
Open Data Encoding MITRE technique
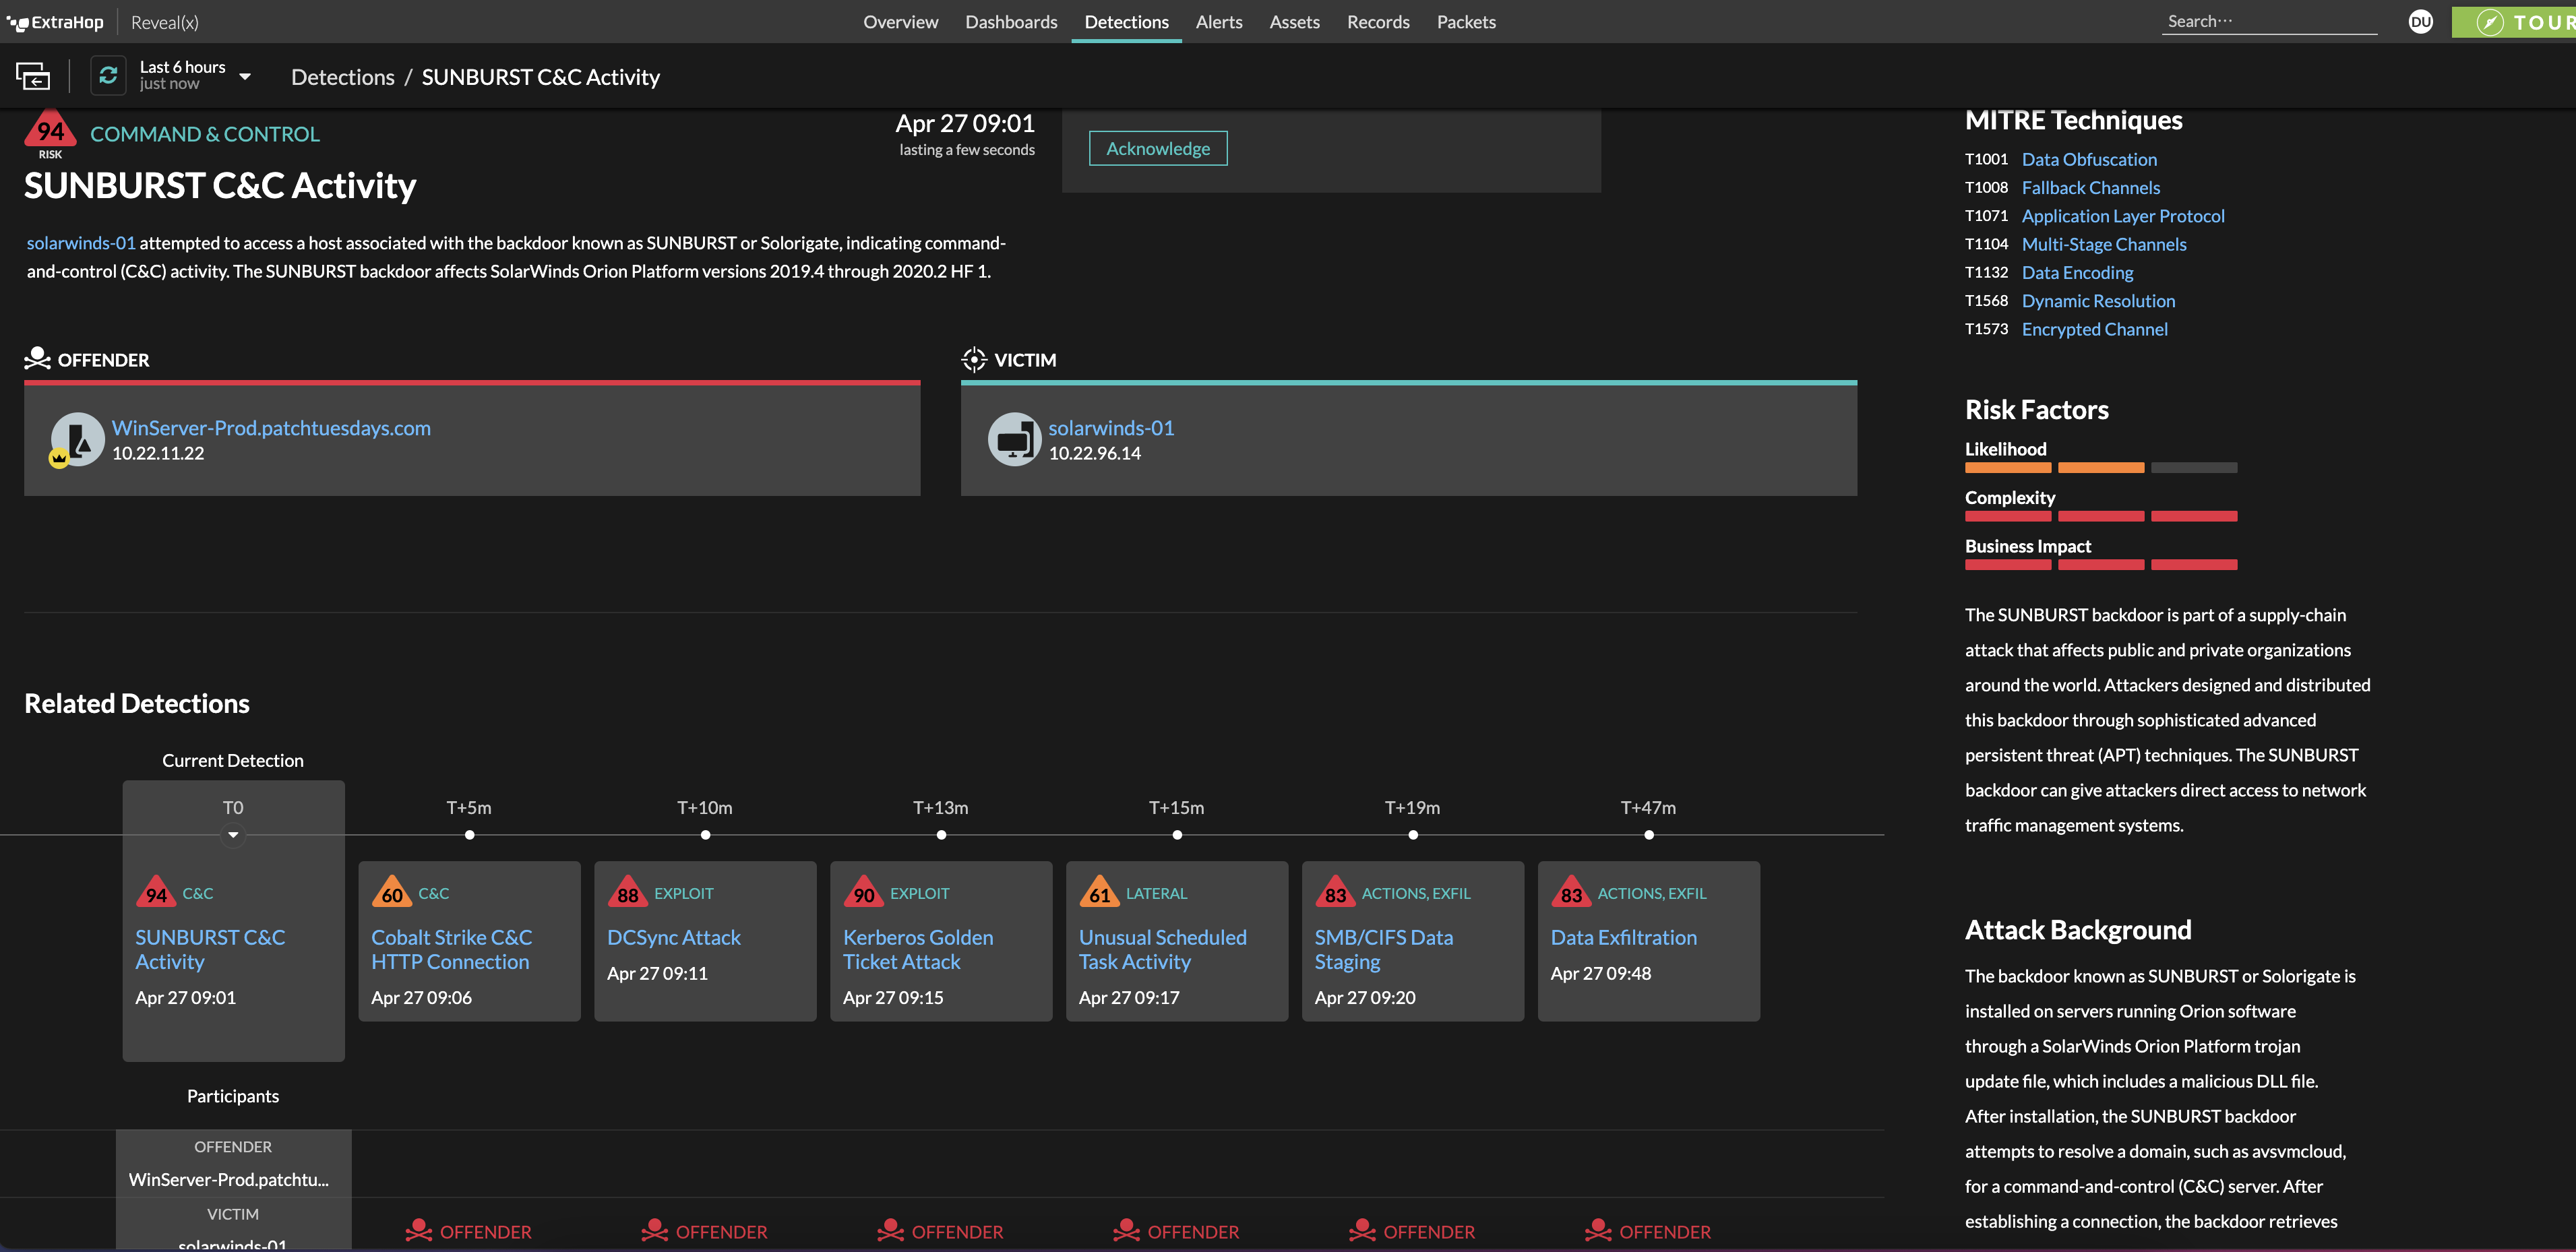click(2077, 272)
